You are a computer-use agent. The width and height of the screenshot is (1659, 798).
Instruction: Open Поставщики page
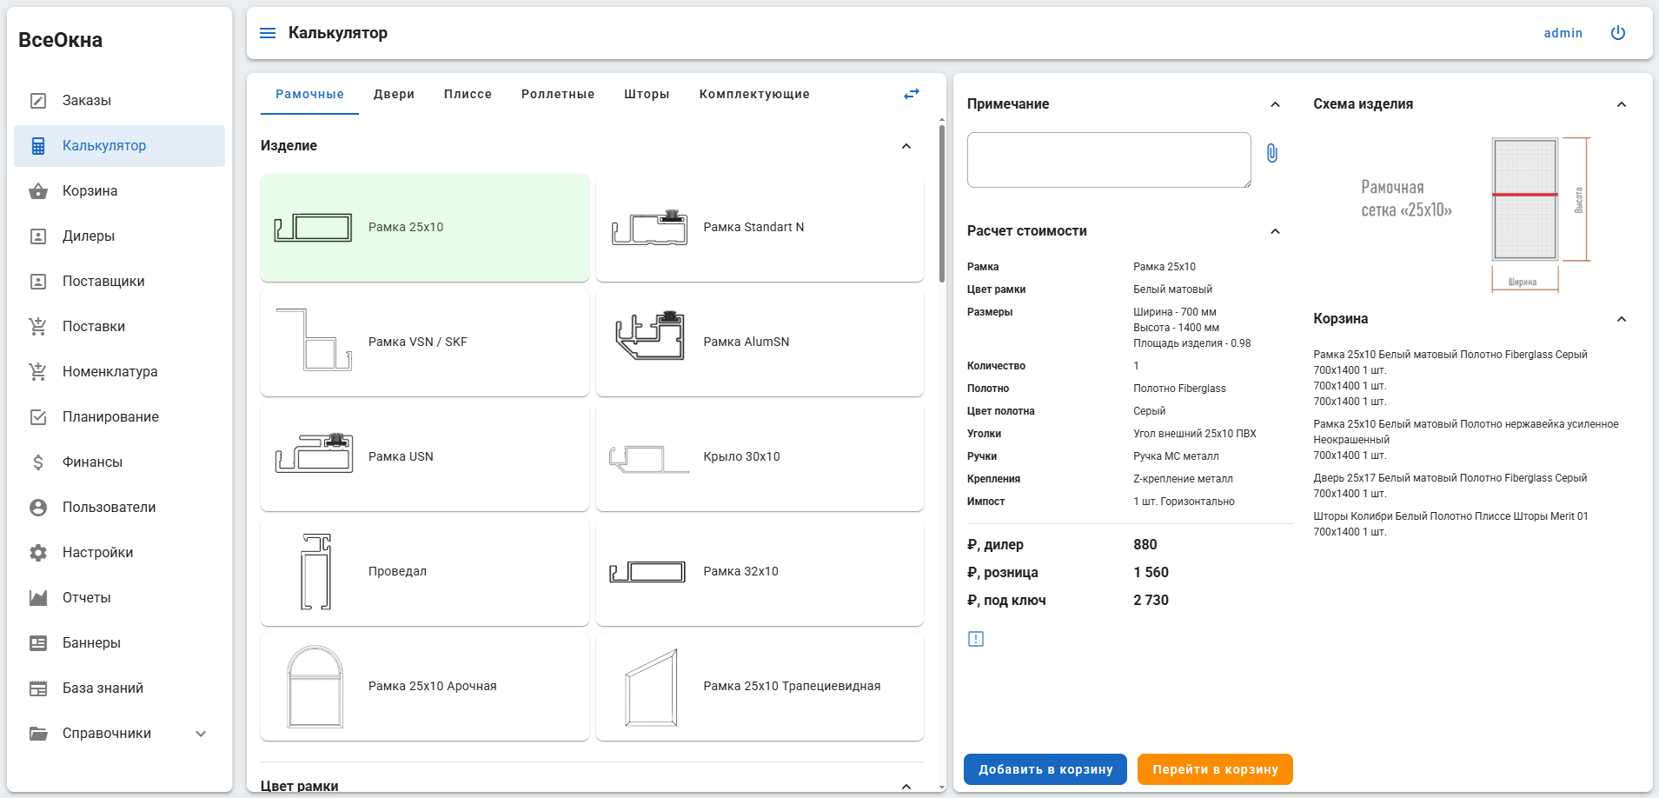[x=119, y=282]
